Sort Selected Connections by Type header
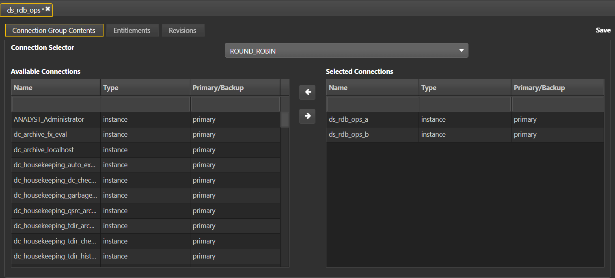The image size is (615, 278). pyautogui.click(x=464, y=88)
